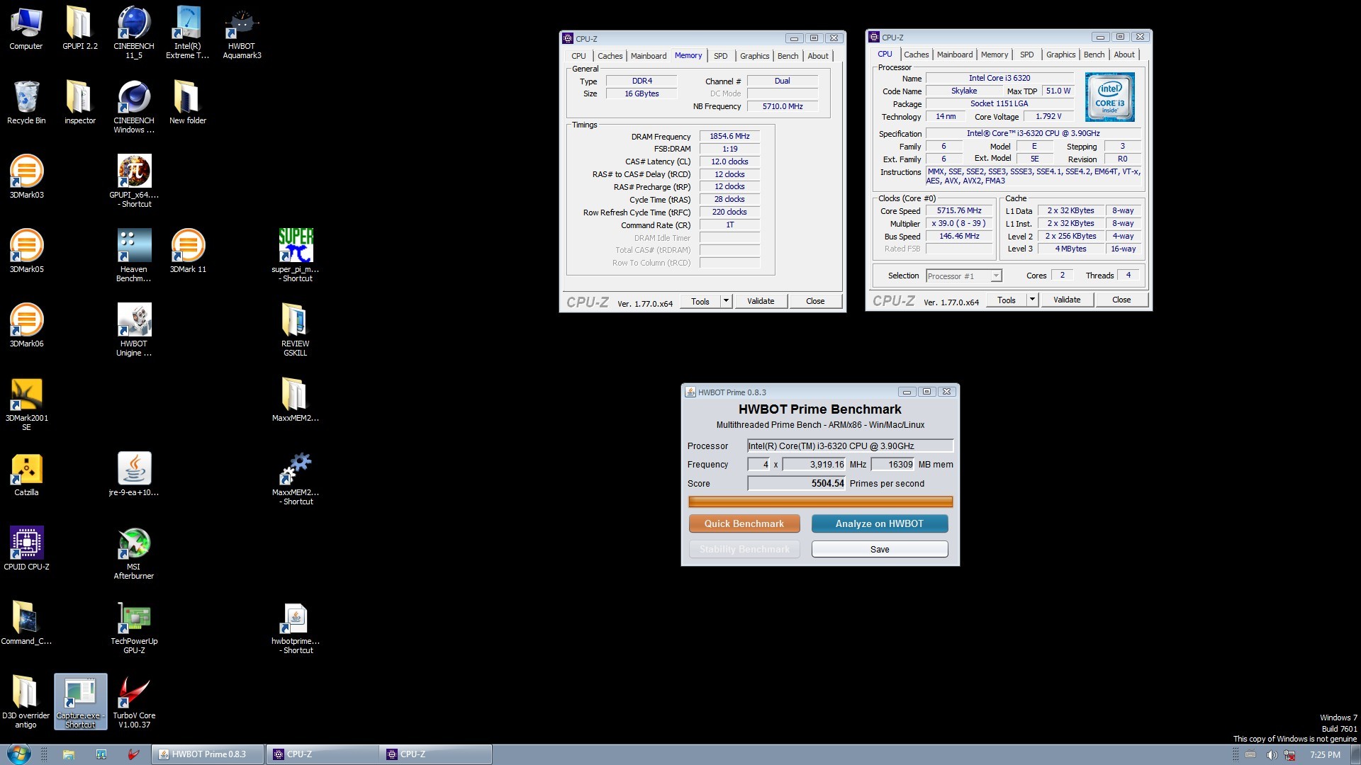Open the Processor #1 selection dropdown
This screenshot has height=765, width=1361.
(963, 276)
